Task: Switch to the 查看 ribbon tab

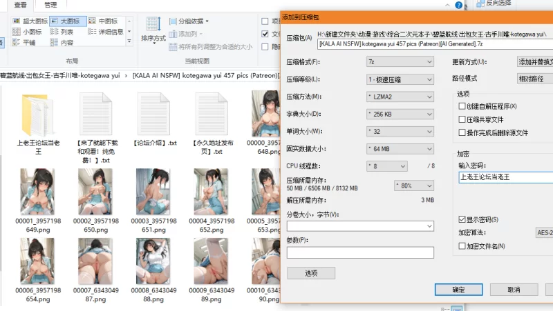Action: click(20, 5)
